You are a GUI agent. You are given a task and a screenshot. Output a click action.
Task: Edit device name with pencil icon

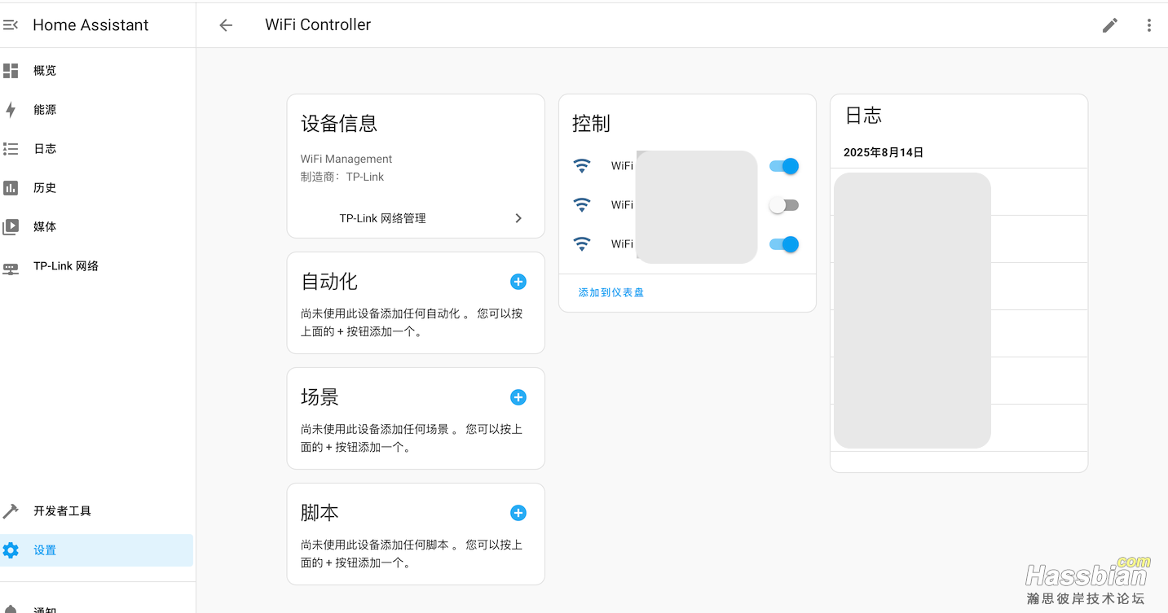pos(1110,25)
